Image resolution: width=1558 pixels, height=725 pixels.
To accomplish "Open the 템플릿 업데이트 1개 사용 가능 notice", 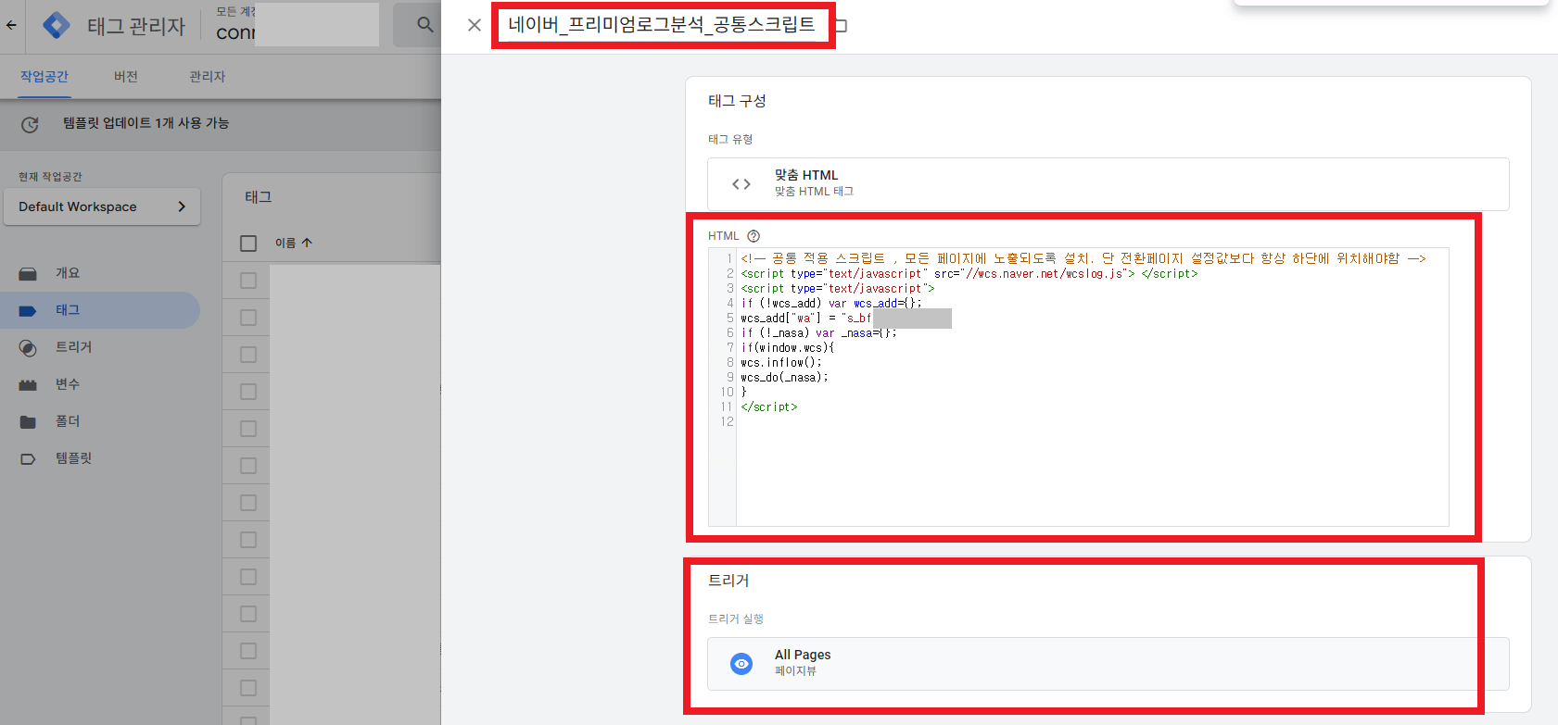I will click(x=146, y=123).
